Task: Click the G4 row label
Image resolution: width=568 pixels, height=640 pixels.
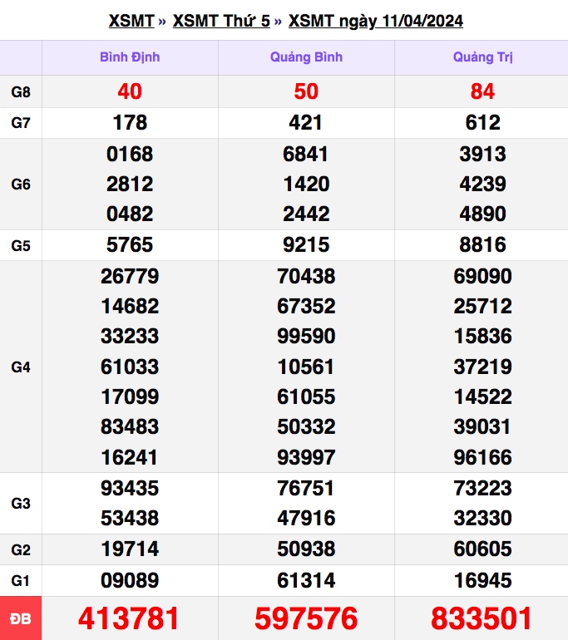Action: tap(21, 367)
